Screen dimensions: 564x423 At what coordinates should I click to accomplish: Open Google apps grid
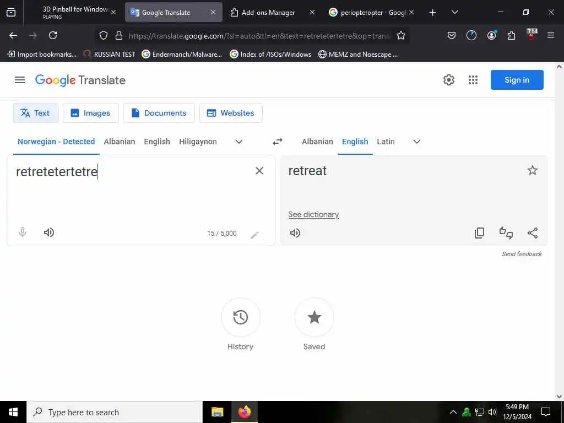[473, 80]
